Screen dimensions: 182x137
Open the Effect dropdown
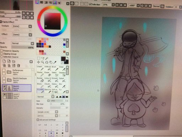22,35
